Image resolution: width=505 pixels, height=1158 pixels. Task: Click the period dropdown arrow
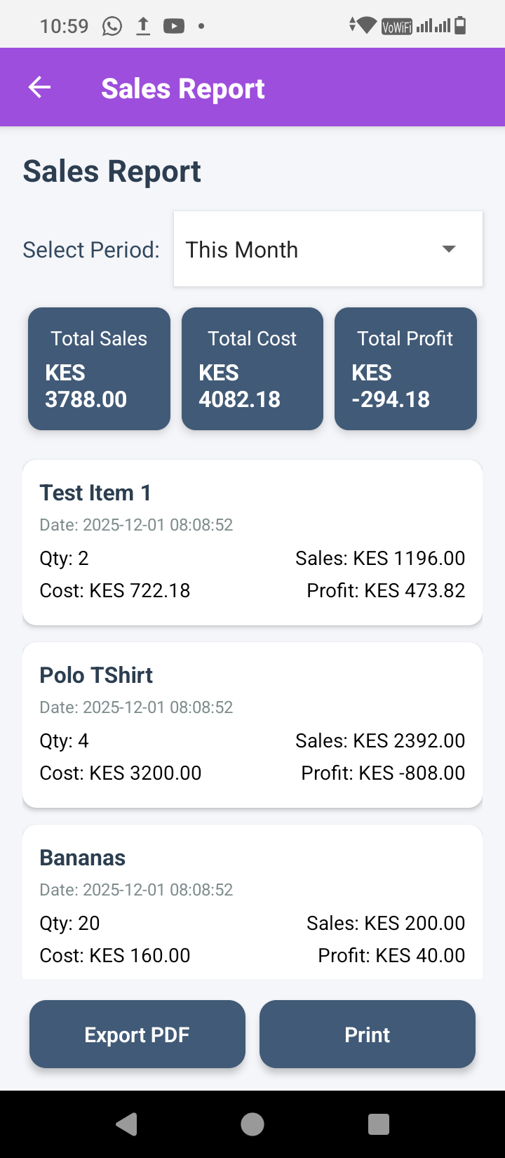tap(449, 249)
